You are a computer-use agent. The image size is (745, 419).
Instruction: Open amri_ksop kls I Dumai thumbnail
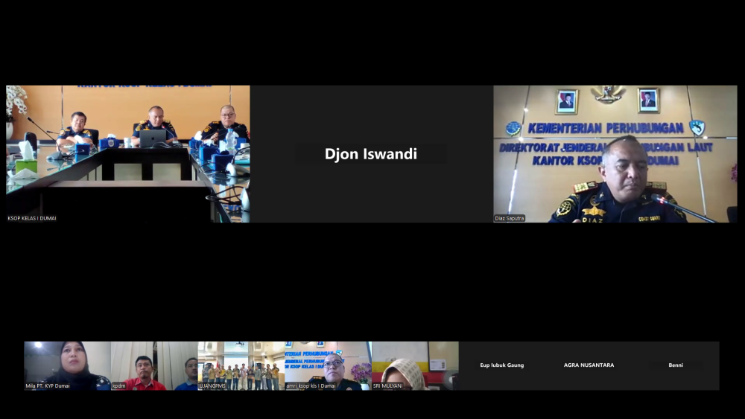pos(329,366)
